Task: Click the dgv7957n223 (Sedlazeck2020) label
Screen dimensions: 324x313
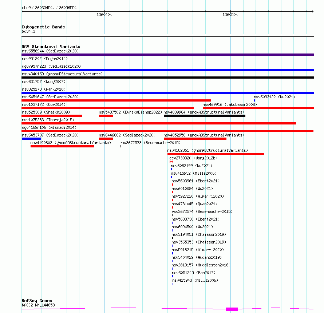Action: tap(51, 66)
